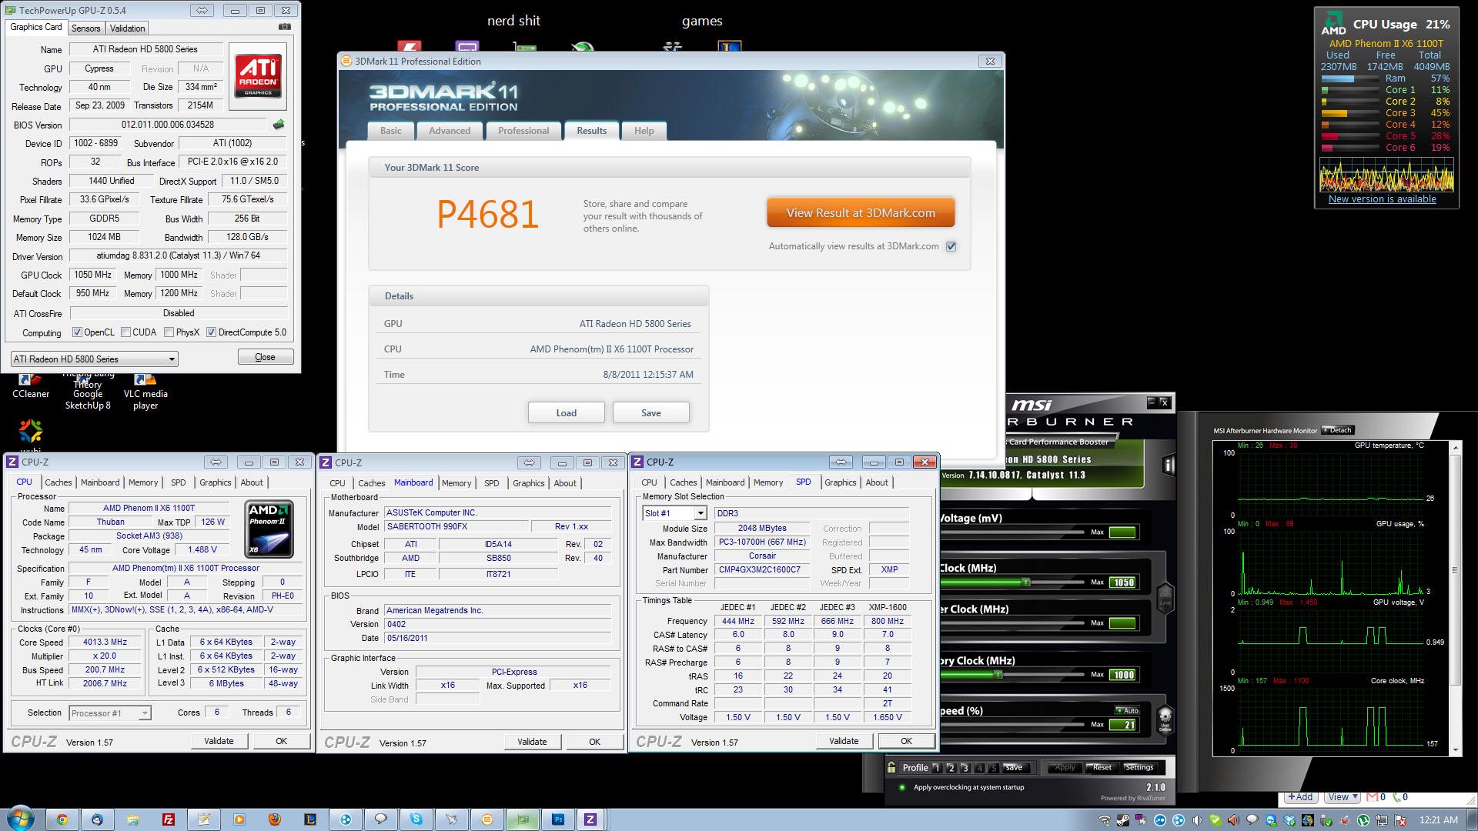Open Skype from the taskbar
The width and height of the screenshot is (1478, 831).
[x=416, y=819]
